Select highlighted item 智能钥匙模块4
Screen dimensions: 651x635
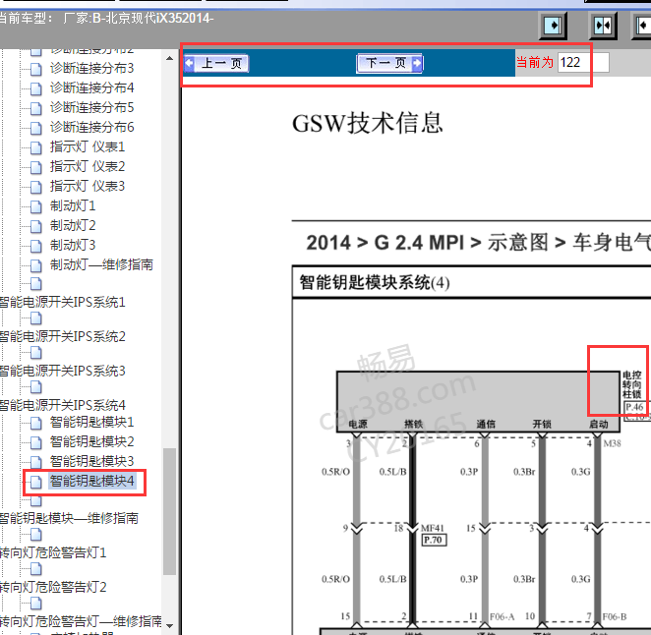click(x=91, y=481)
